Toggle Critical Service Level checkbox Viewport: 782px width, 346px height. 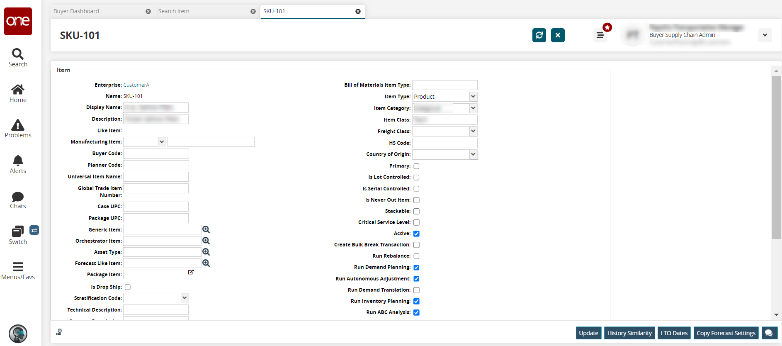click(416, 222)
